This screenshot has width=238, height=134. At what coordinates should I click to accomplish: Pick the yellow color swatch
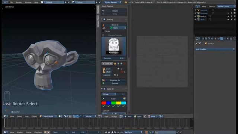tap(119, 103)
